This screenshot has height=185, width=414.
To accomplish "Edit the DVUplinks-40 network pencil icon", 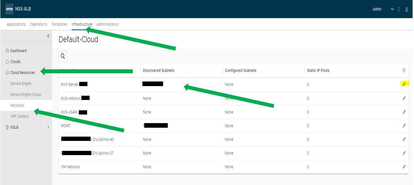I will 404,139.
